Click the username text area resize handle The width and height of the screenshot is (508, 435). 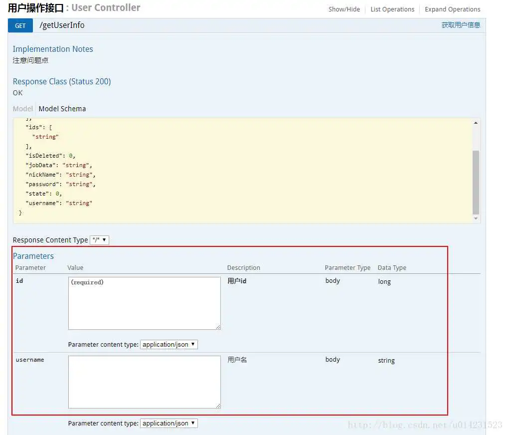[x=218, y=406]
